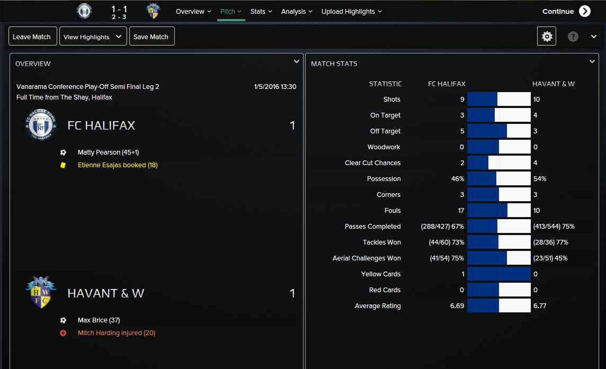Image resolution: width=606 pixels, height=369 pixels.
Task: Expand the chevron next to help icon
Action: coord(594,37)
